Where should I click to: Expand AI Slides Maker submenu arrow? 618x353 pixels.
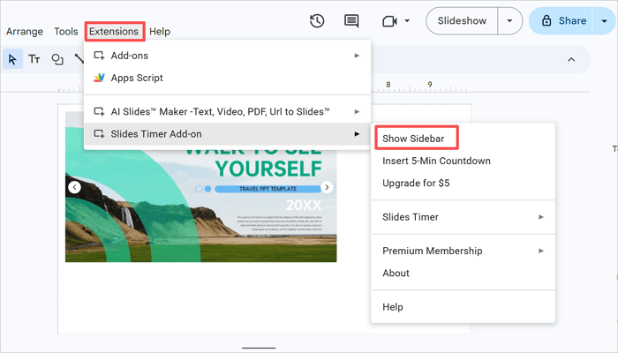(357, 112)
